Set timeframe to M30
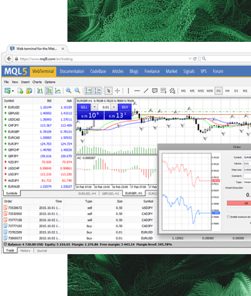This screenshot has height=296, width=251. tap(210, 91)
